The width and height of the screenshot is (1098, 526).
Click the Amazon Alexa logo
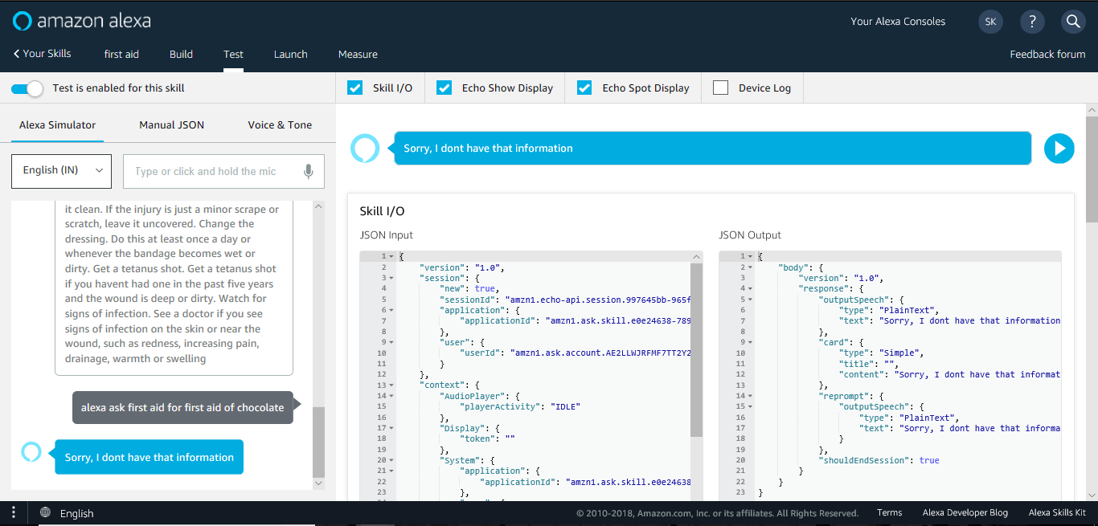coord(82,21)
